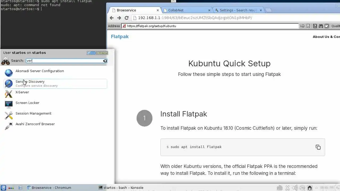
Task: Click the Flatpak logo link
Action: click(x=120, y=37)
